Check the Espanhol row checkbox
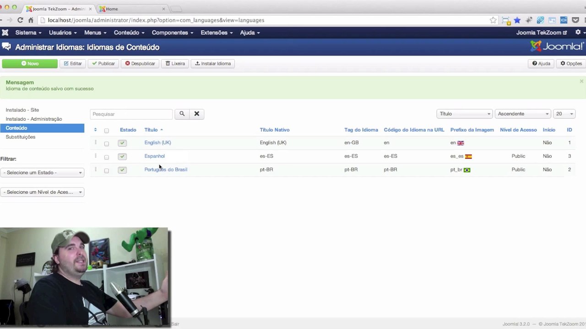Image resolution: width=586 pixels, height=329 pixels. (106, 157)
